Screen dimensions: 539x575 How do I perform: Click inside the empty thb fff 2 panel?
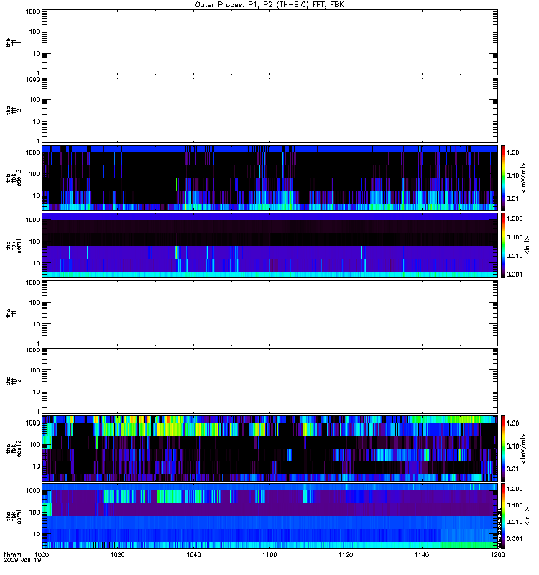269,111
